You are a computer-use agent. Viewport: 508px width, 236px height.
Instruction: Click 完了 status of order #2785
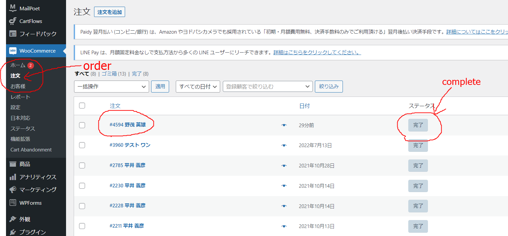click(x=418, y=165)
